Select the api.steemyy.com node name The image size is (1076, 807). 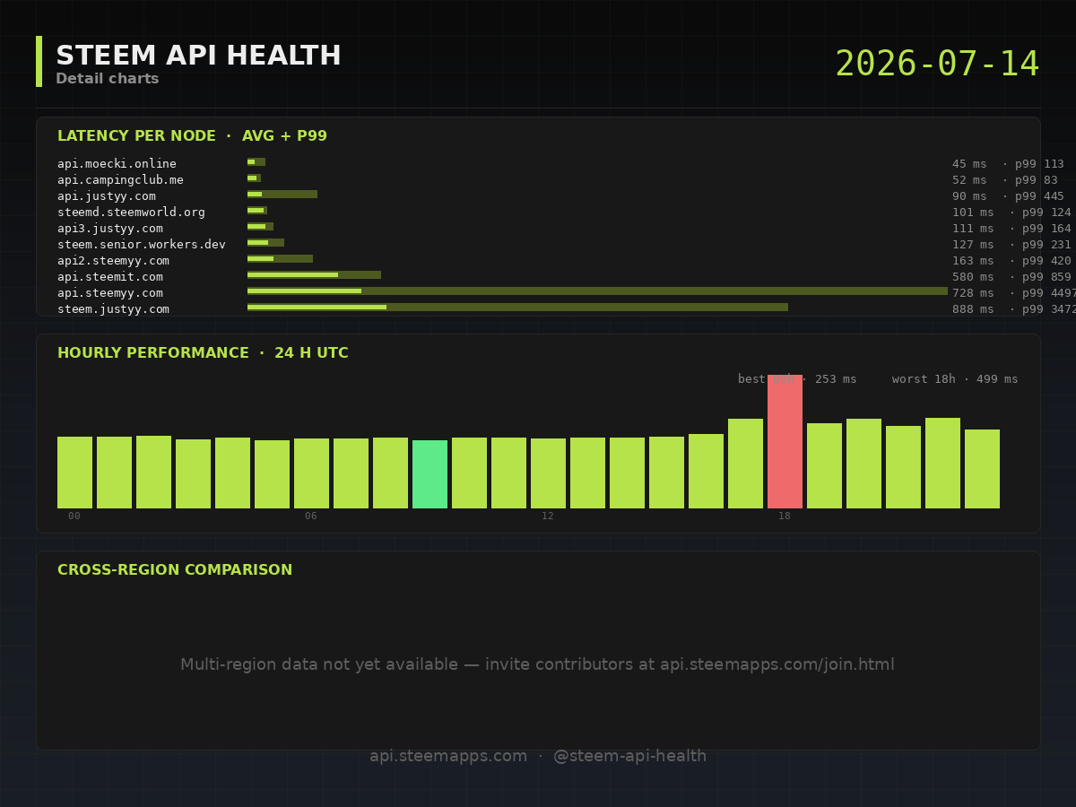coord(110,293)
